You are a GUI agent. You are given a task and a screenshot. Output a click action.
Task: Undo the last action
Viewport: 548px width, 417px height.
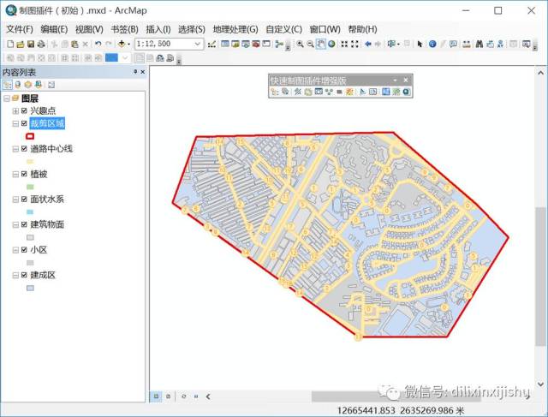98,44
